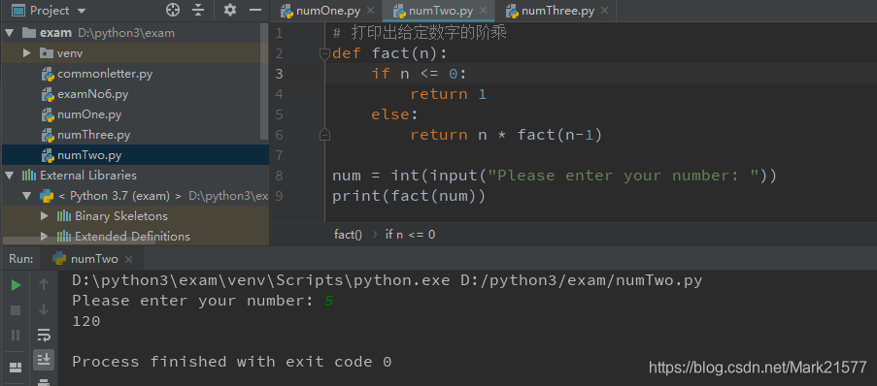877x386 pixels.
Task: Click the numThree.py tab's Python file icon
Action: (512, 11)
